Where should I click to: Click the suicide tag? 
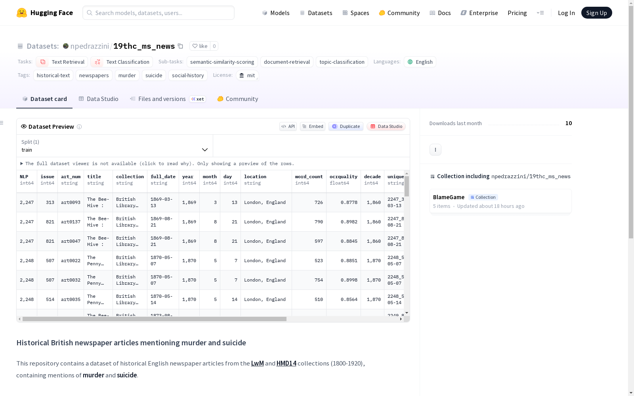point(154,75)
